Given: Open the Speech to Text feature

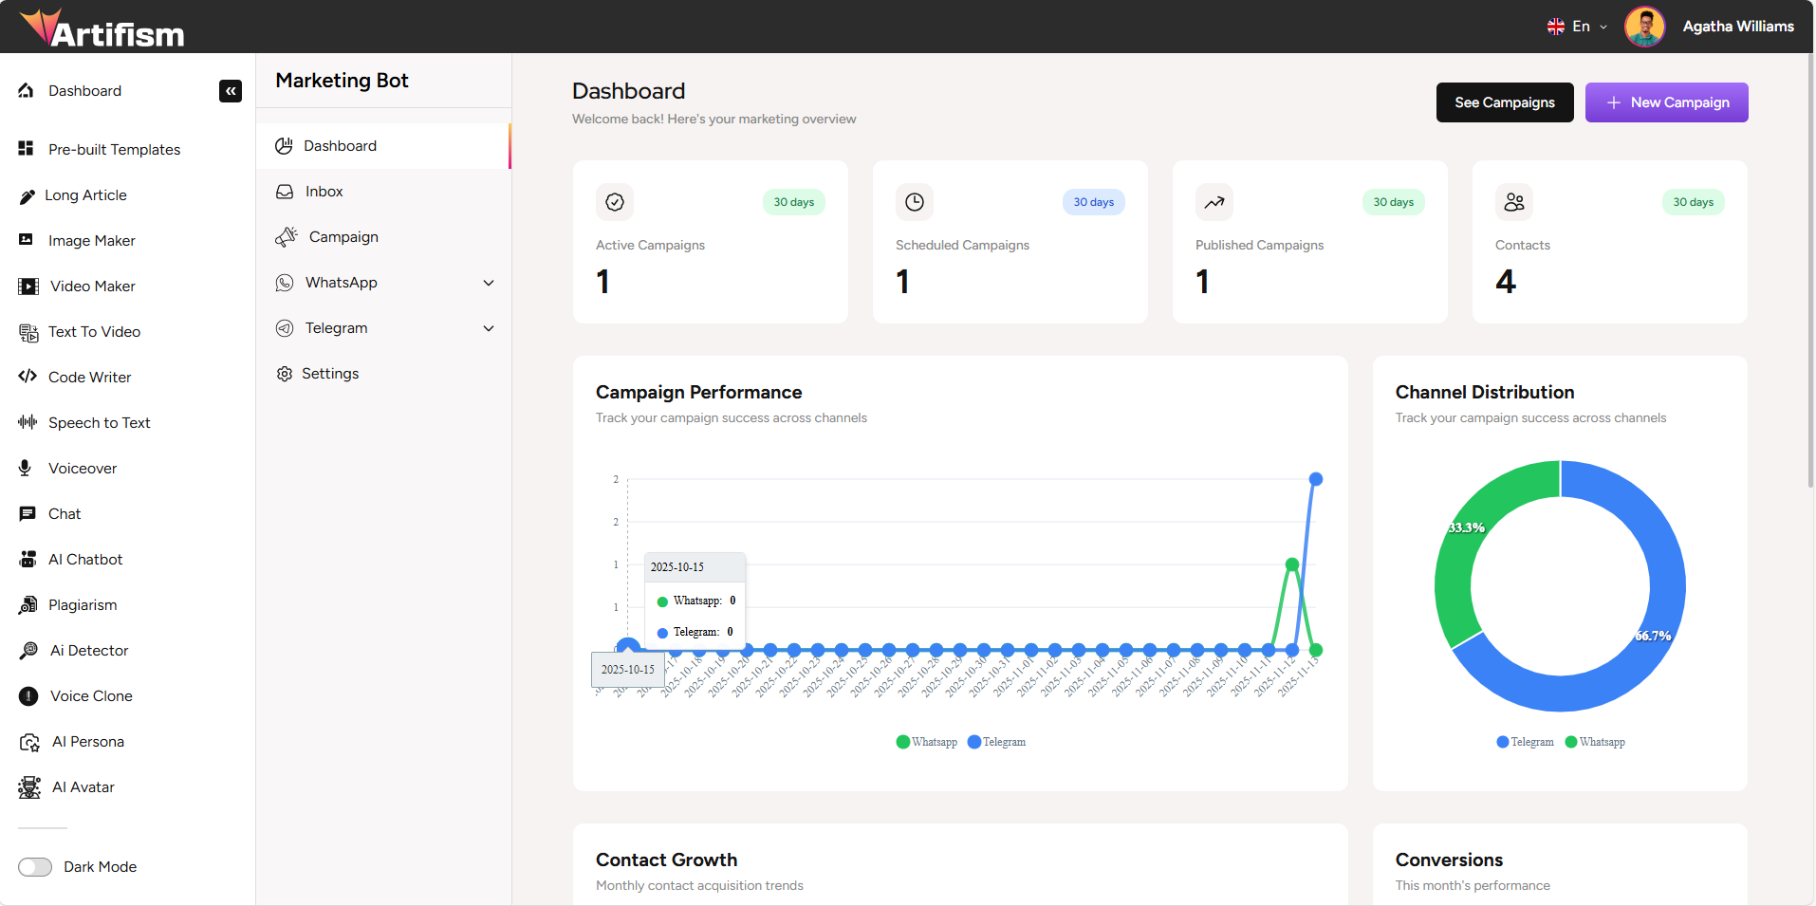Looking at the screenshot, I should click(99, 422).
